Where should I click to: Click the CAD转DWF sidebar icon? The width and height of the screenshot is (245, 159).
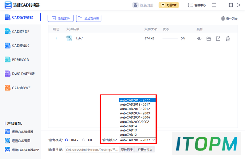pyautogui.click(x=8, y=88)
